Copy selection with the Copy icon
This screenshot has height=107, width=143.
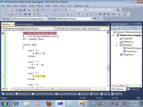[x=33, y=10]
